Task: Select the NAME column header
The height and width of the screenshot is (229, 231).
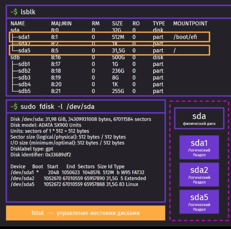Action: point(18,24)
